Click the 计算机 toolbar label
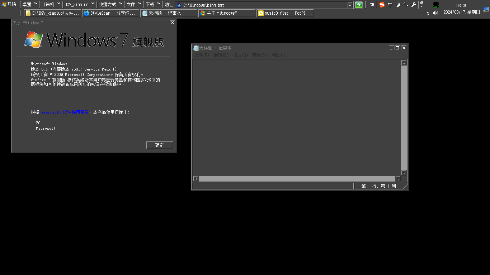The image size is (490, 275). coord(48,5)
